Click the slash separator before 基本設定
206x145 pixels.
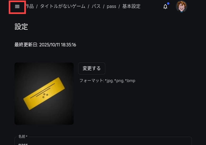119,6
